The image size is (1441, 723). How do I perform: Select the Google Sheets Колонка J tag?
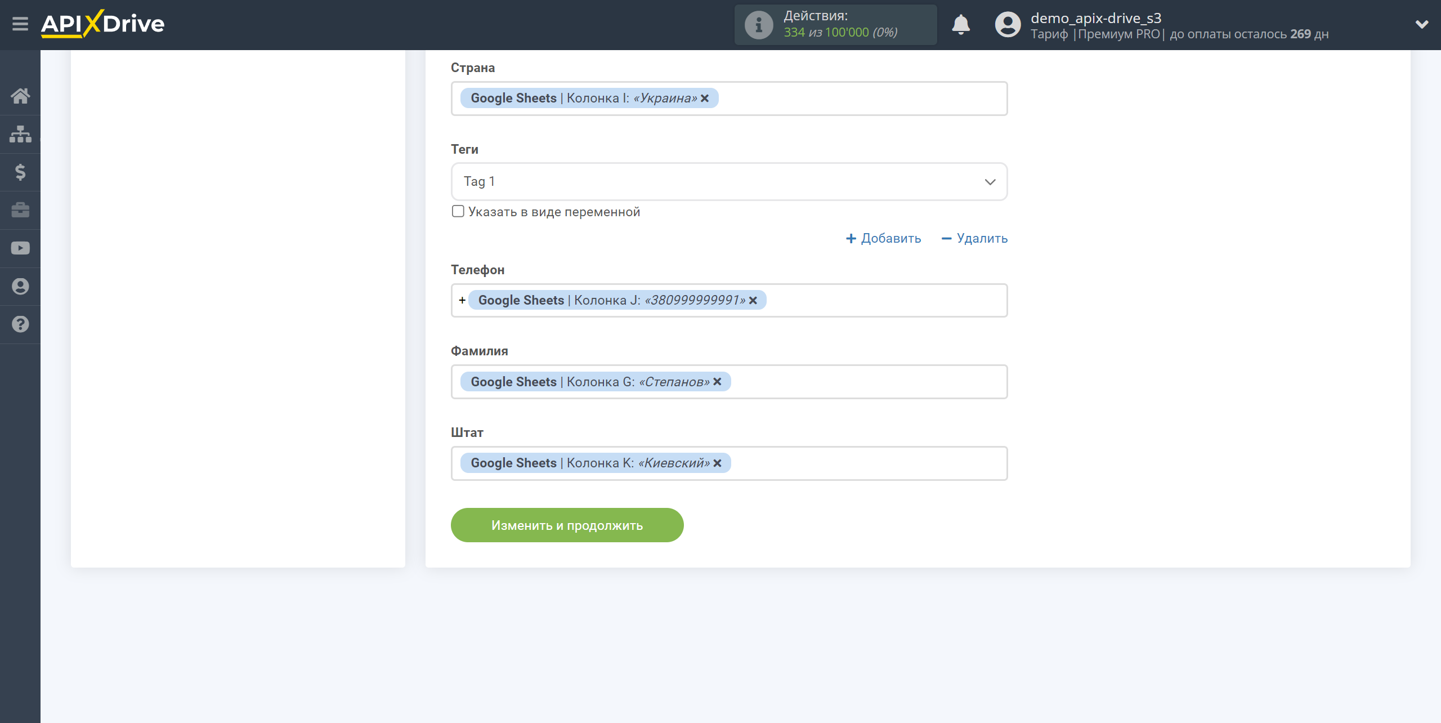click(x=617, y=300)
